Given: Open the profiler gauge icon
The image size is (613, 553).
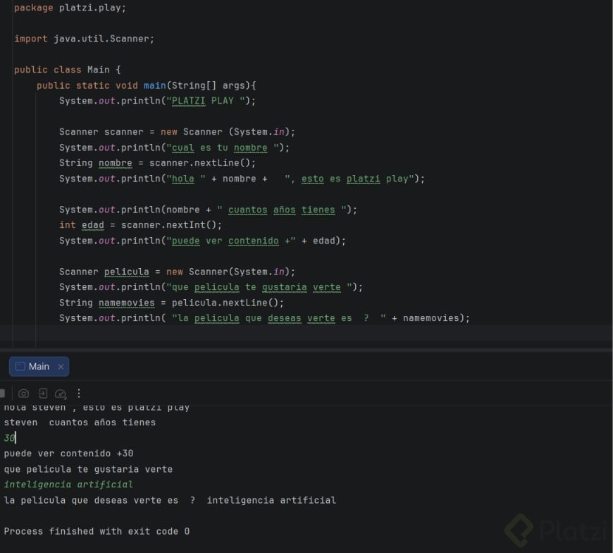Looking at the screenshot, I should (61, 394).
